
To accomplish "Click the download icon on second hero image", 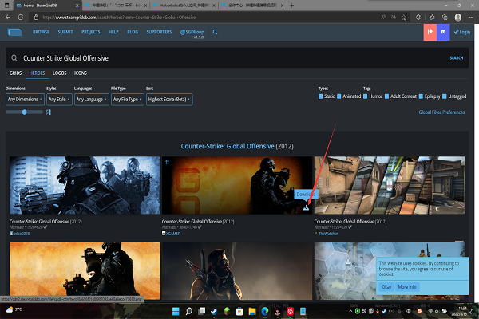I will point(307,209).
